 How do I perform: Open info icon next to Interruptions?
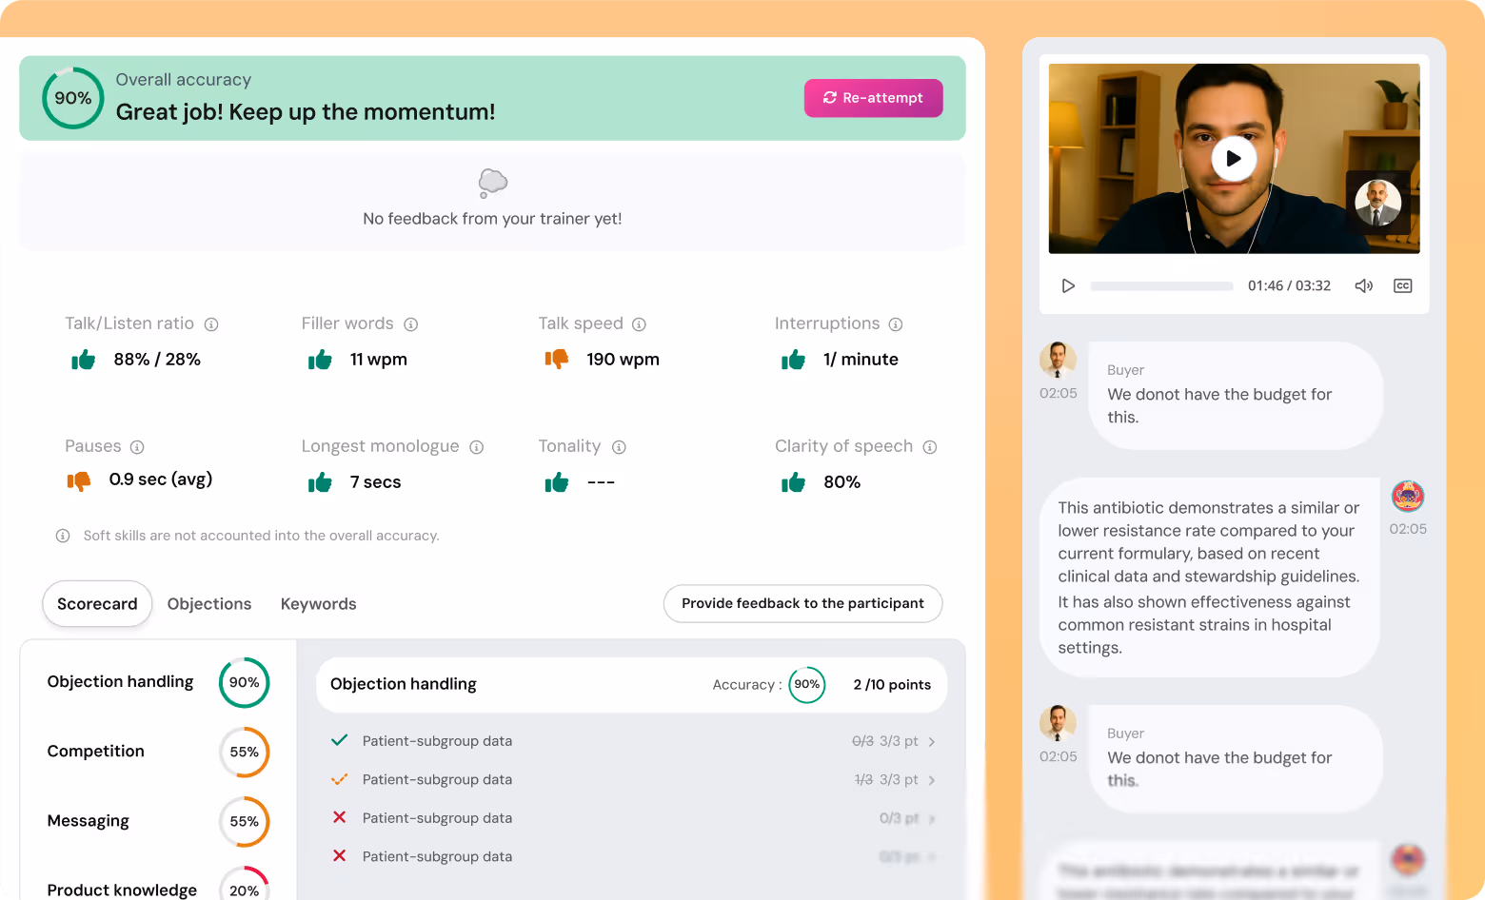click(896, 324)
